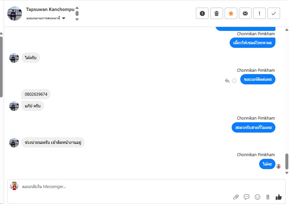Mark conversation done with checkmark button
This screenshot has height=204, width=289.
(274, 13)
